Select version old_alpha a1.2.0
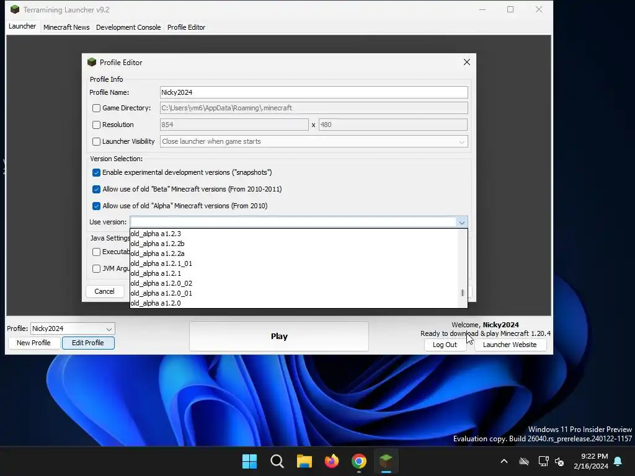This screenshot has height=476, width=635. click(295, 302)
